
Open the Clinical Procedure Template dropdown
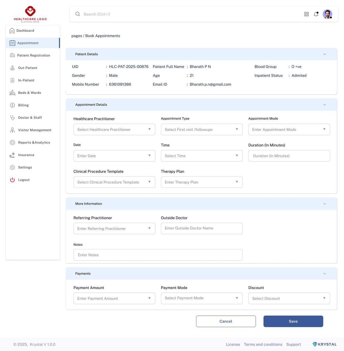pyautogui.click(x=114, y=182)
